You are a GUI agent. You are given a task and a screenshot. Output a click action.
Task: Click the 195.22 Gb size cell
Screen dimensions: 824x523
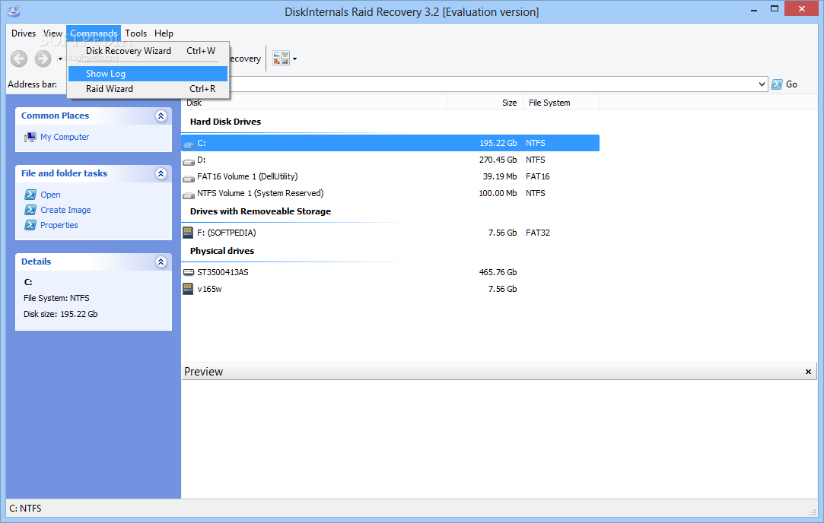(x=498, y=143)
